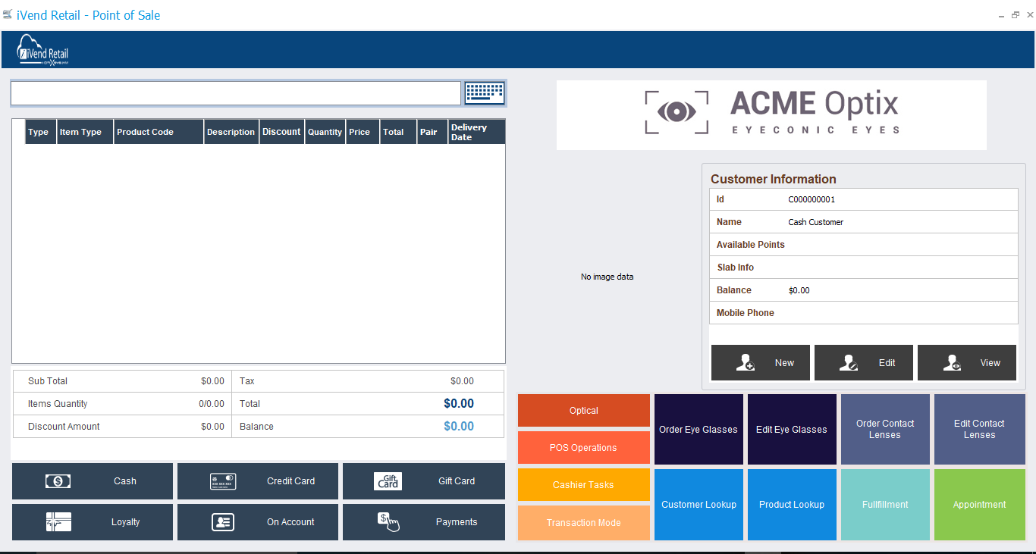The height and width of the screenshot is (554, 1036).
Task: Select the Quantity column header
Action: click(x=325, y=132)
